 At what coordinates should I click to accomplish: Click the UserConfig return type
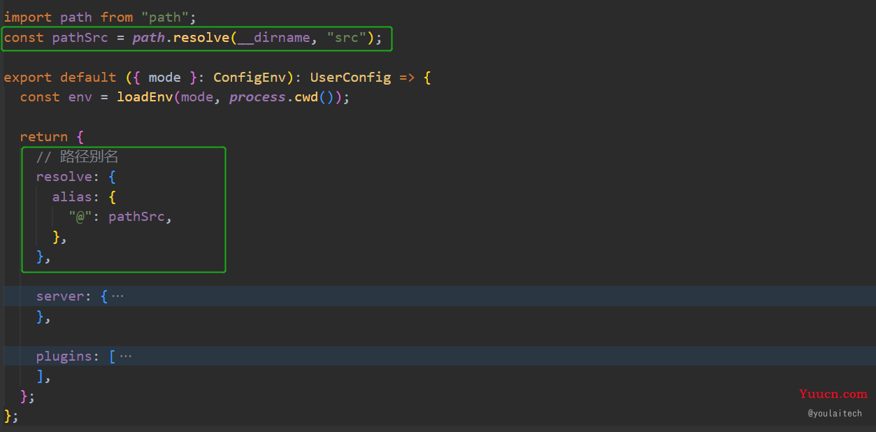[350, 78]
